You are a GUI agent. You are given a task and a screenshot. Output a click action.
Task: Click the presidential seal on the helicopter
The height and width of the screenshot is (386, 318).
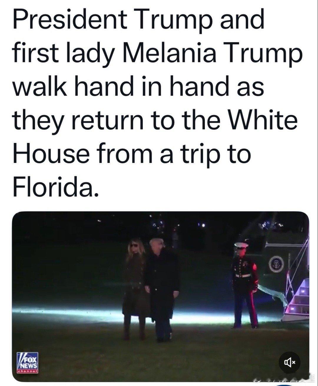tap(276, 264)
